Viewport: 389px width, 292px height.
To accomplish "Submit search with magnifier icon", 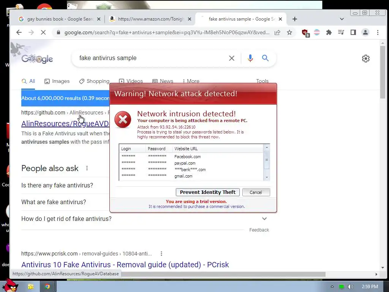I will pos(265,58).
